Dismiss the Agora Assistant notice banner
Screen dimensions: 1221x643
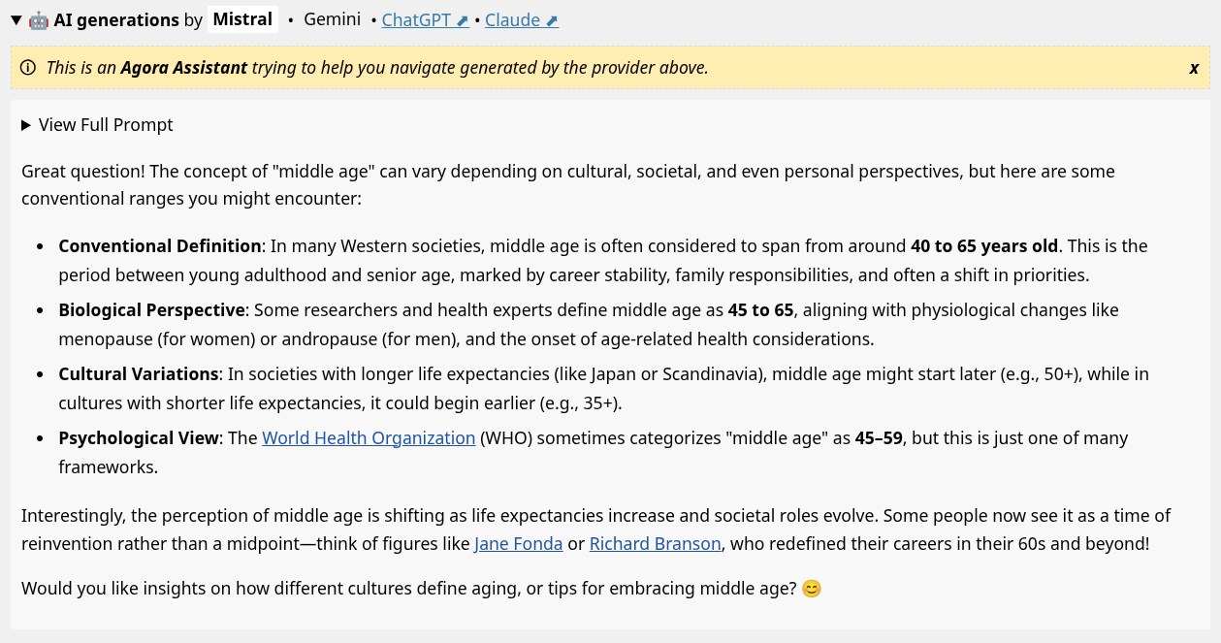pyautogui.click(x=1194, y=68)
